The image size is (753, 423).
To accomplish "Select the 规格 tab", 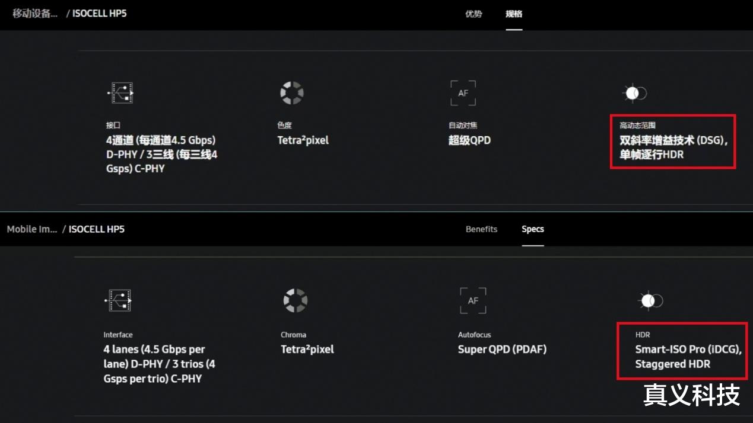I will [x=514, y=14].
